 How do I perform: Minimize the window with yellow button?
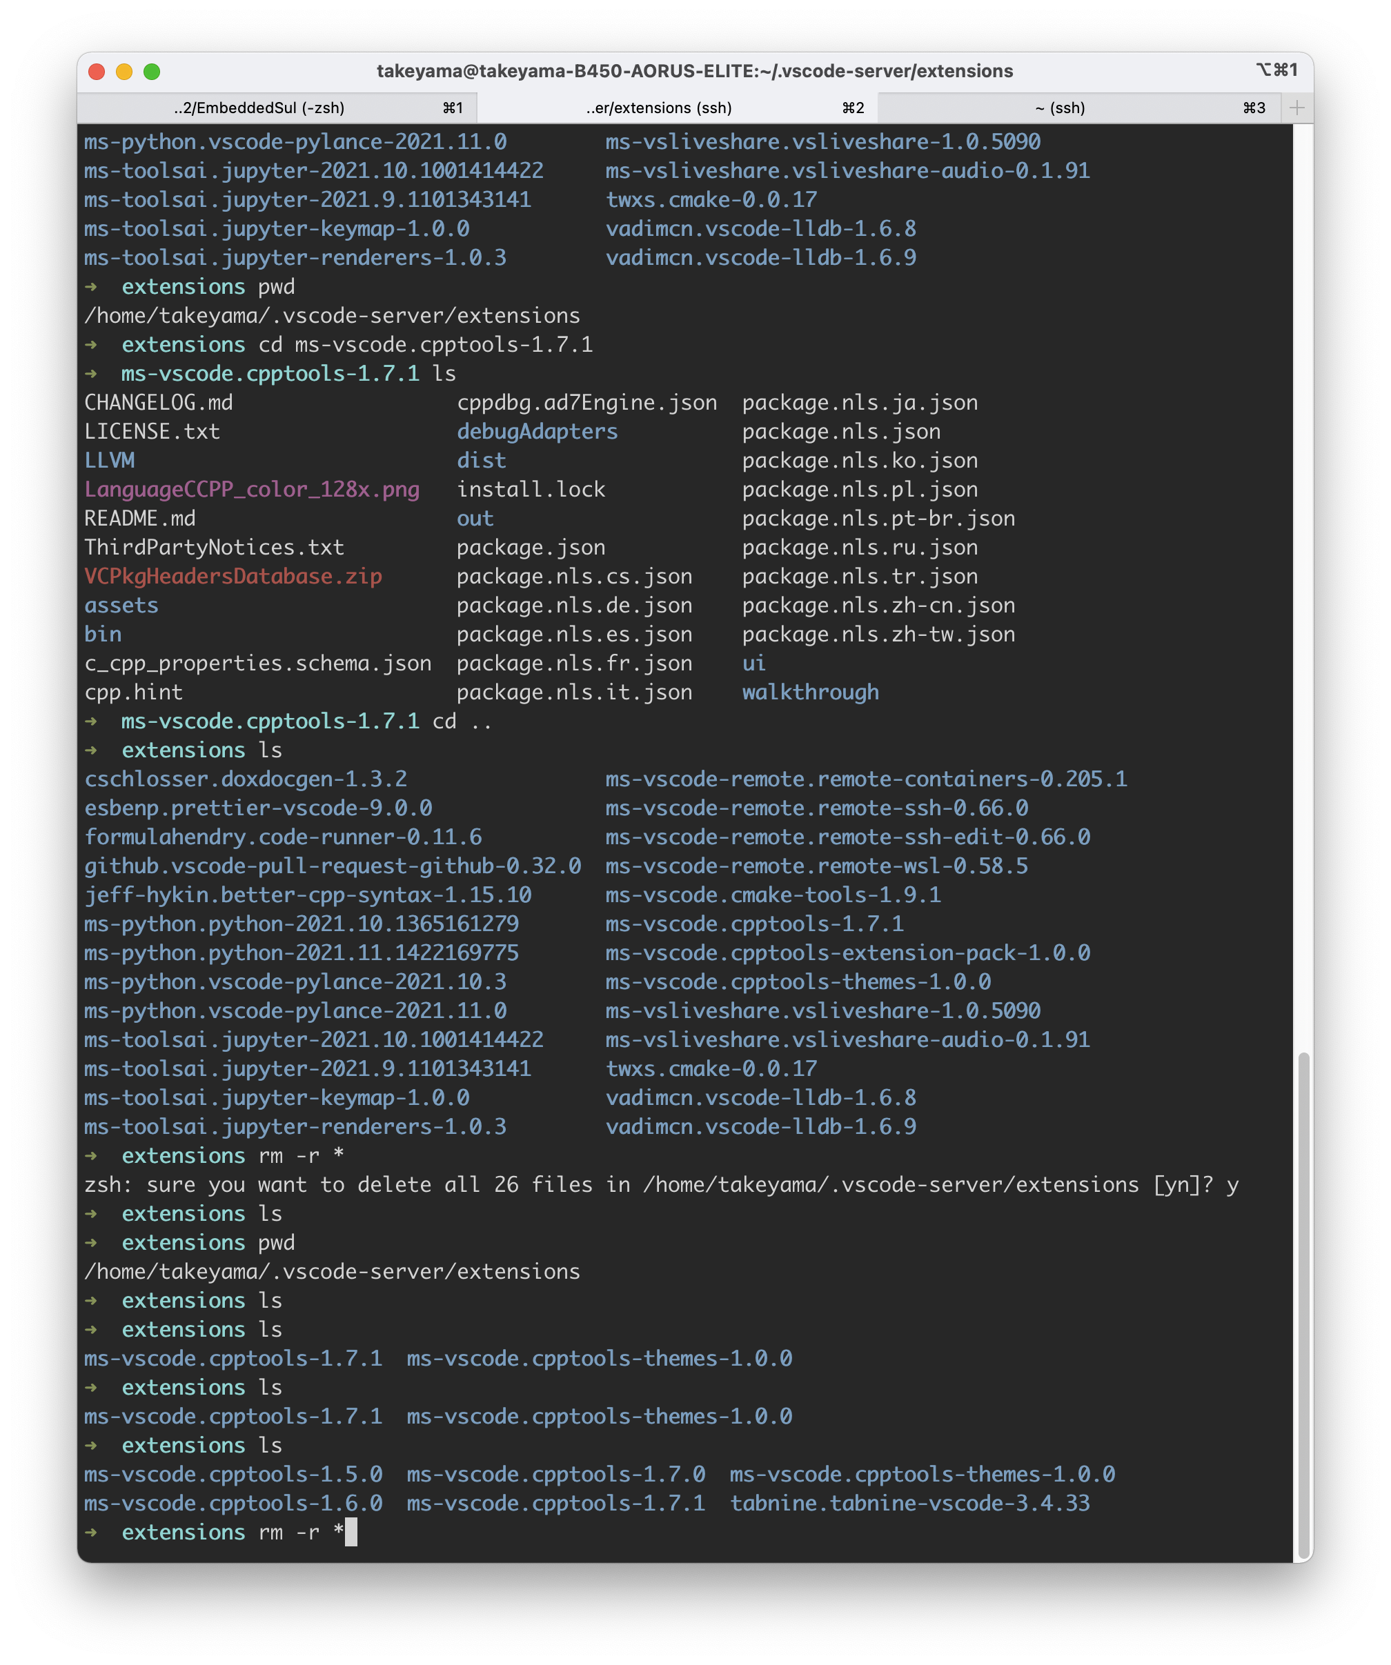(124, 71)
